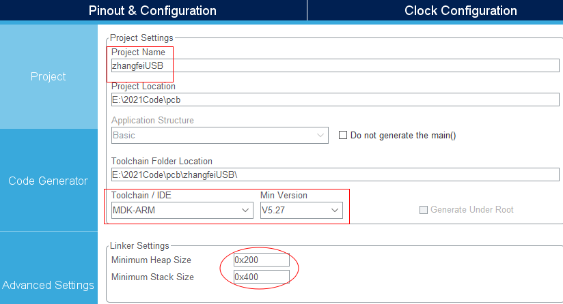The height and width of the screenshot is (304, 563).
Task: Click the Toolchain Folder Location field
Action: (x=335, y=174)
